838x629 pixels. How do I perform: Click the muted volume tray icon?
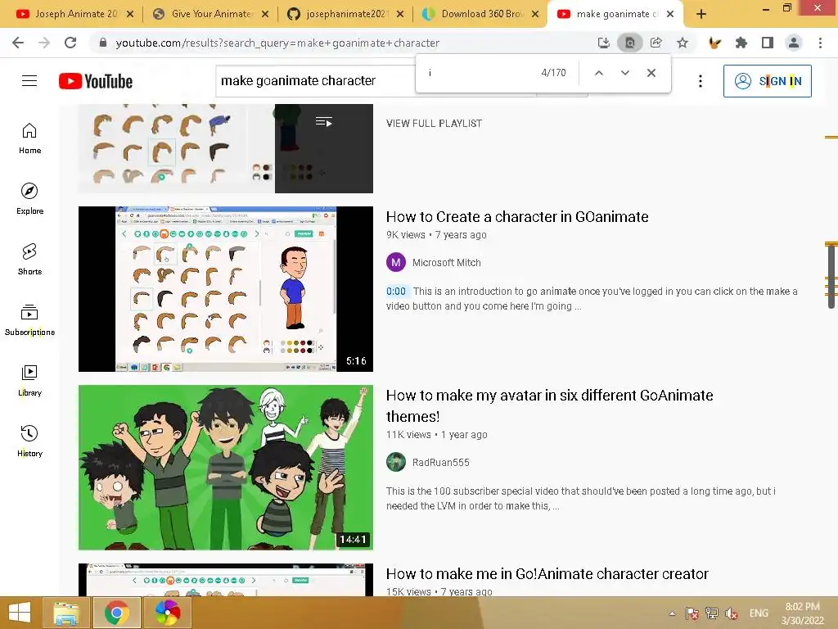(x=731, y=613)
